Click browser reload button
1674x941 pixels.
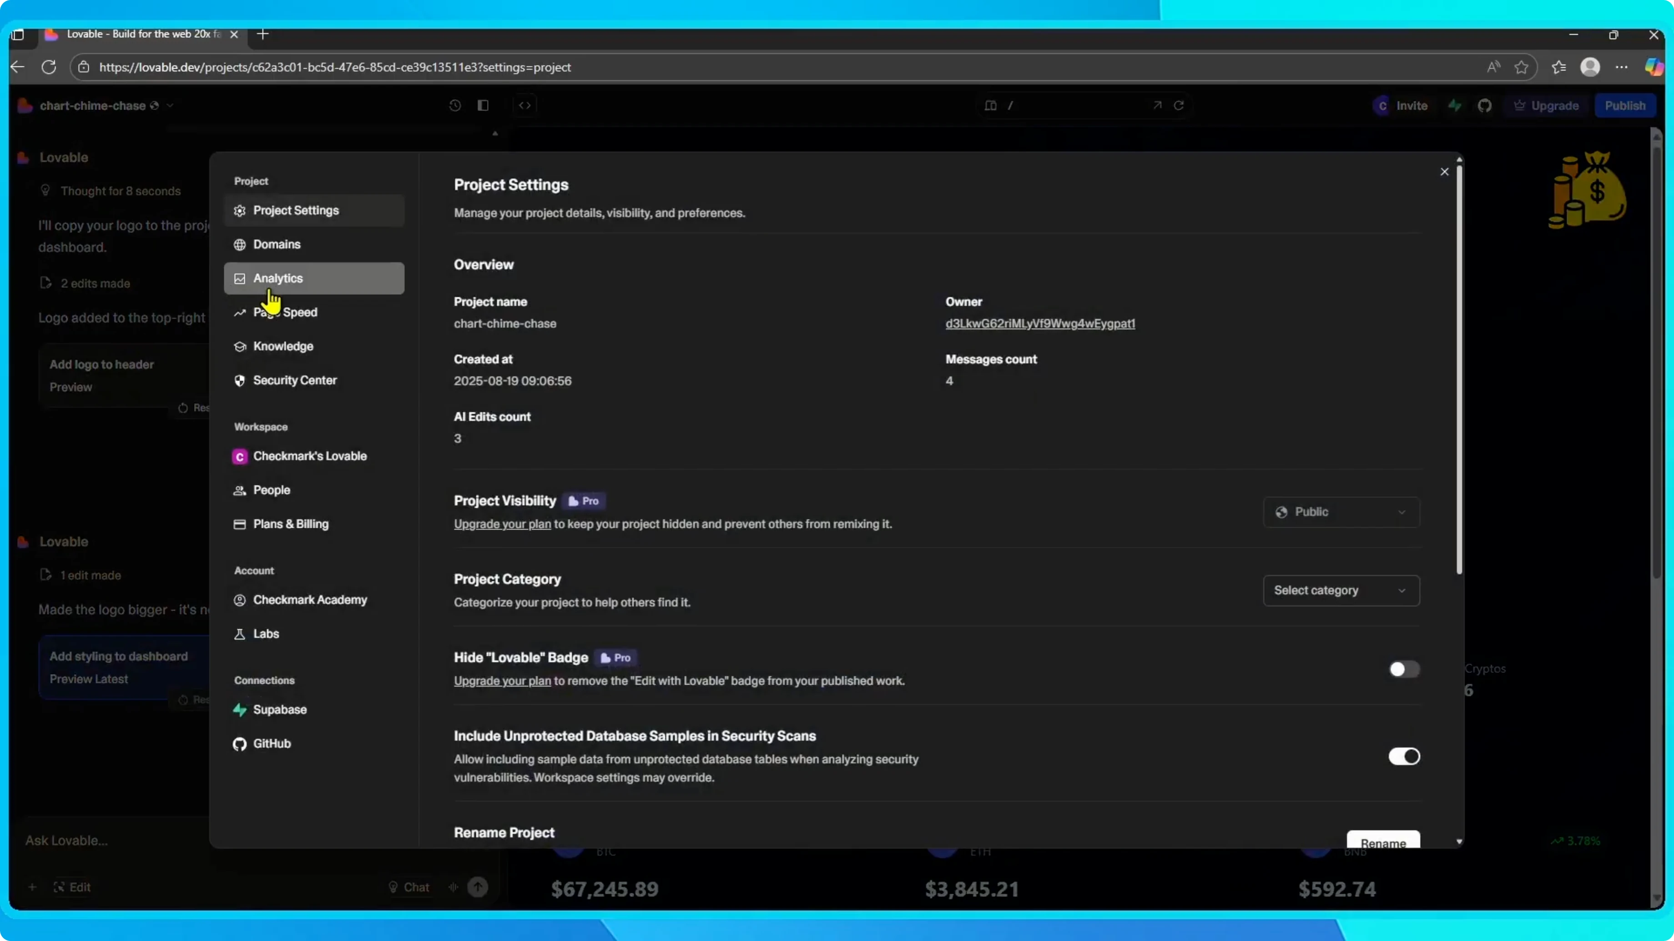49,67
